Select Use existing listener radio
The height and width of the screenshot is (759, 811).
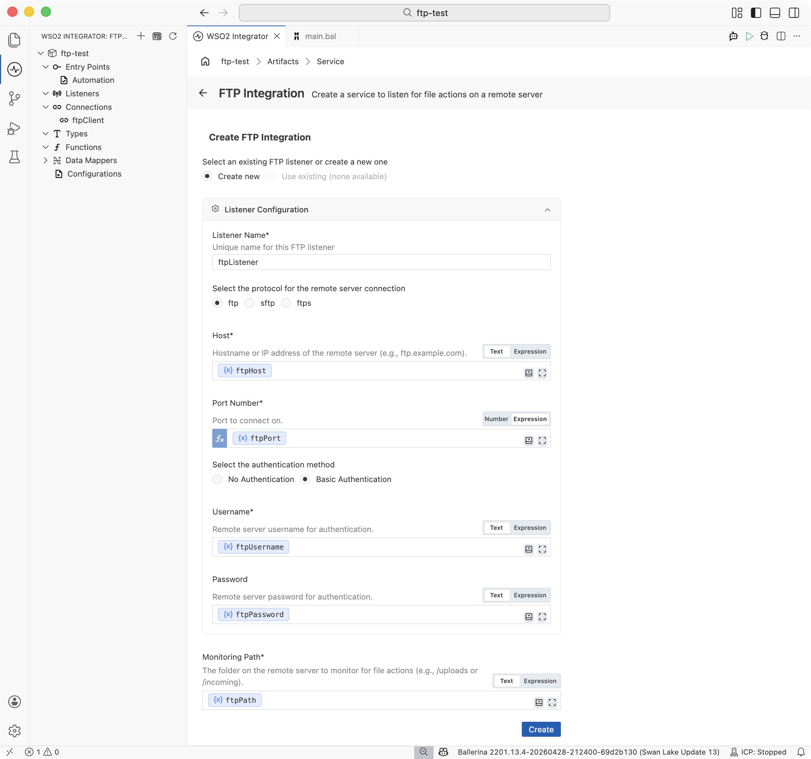click(x=271, y=176)
